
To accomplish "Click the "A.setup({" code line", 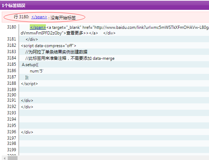I will (30, 65).
